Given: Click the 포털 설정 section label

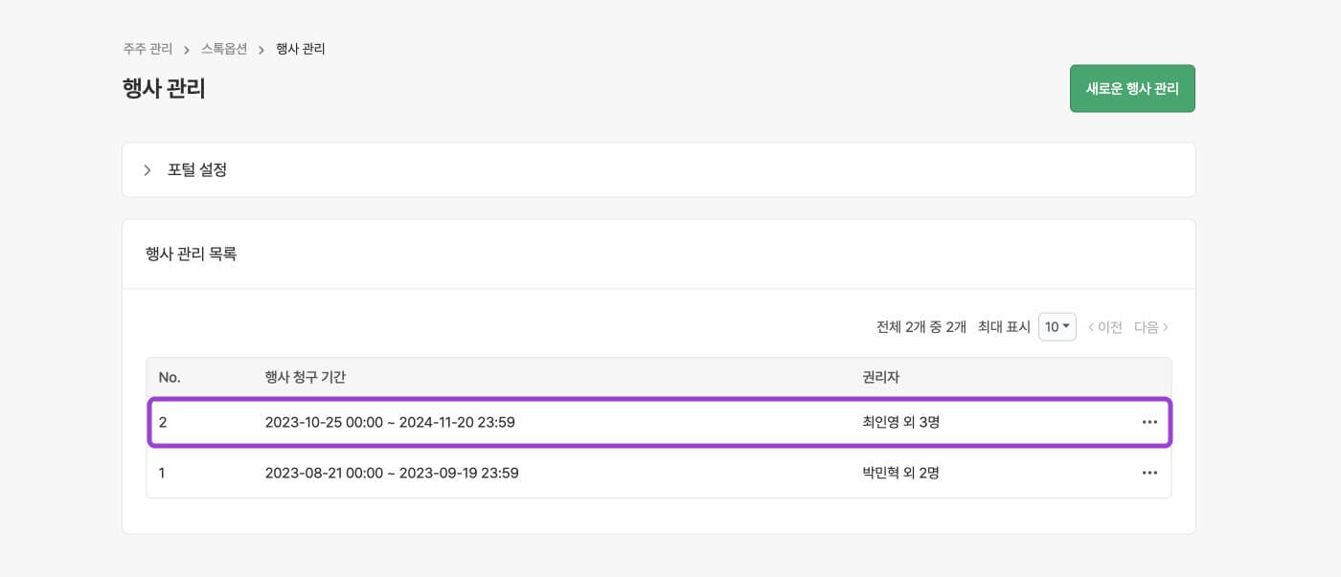Looking at the screenshot, I should [x=196, y=170].
